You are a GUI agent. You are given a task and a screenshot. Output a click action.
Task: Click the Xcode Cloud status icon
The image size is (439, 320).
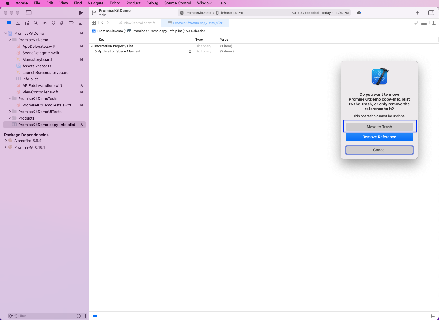point(359,13)
